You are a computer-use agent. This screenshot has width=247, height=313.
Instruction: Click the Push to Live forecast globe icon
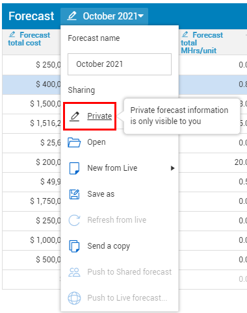(x=74, y=298)
